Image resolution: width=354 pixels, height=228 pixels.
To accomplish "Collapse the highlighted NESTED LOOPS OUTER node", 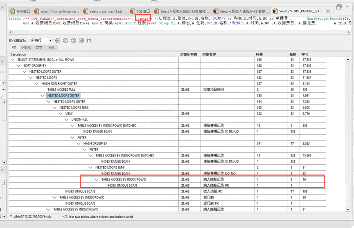I will (x=43, y=96).
